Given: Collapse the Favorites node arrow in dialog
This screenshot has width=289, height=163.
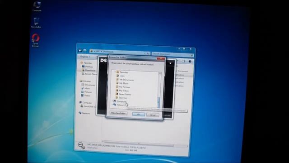Looking at the screenshot, I should click(115, 72).
